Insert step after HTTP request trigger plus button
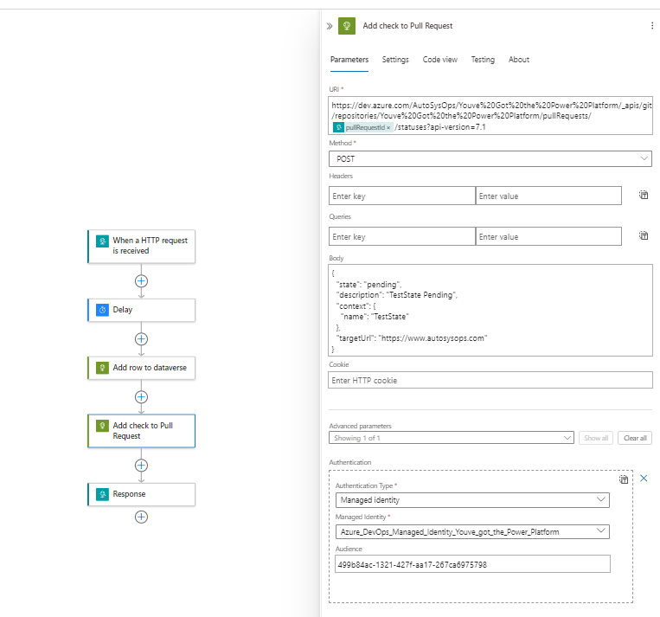Viewport: 660px width, 617px height. (142, 281)
